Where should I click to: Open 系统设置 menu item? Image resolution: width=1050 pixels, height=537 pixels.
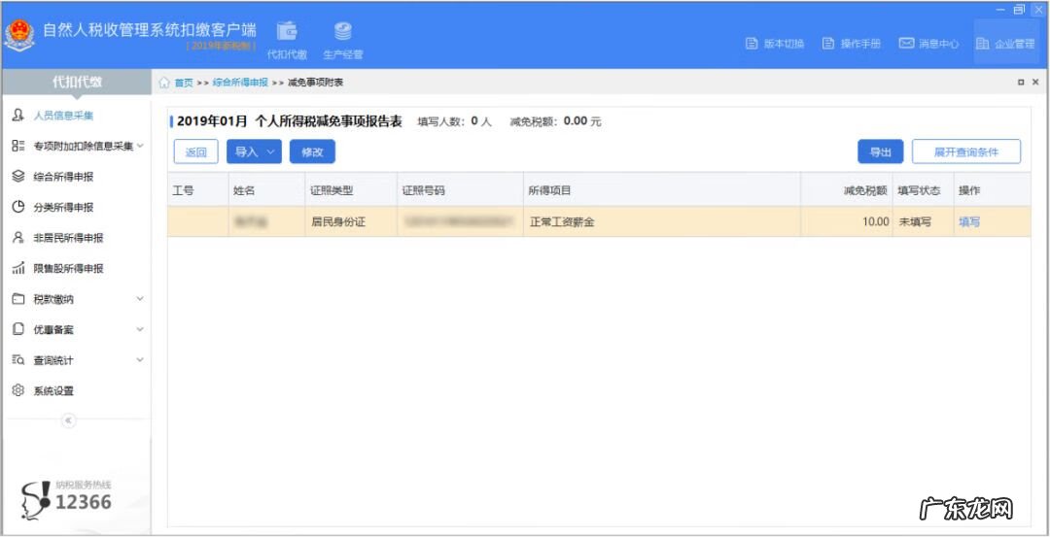(53, 391)
